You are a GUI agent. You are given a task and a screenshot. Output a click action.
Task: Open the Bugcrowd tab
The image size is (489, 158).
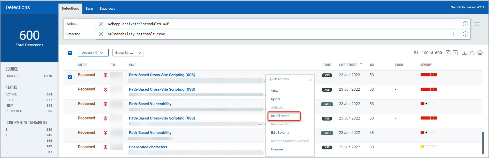[x=107, y=9]
